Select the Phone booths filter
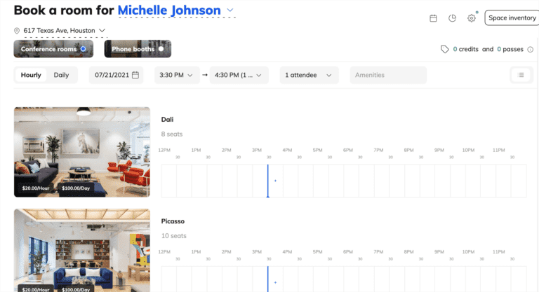This screenshot has width=539, height=292. pos(138,49)
